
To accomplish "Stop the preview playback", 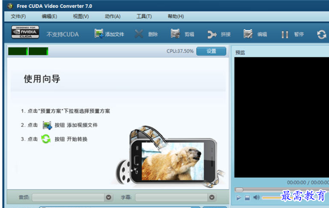I will click(x=247, y=198).
